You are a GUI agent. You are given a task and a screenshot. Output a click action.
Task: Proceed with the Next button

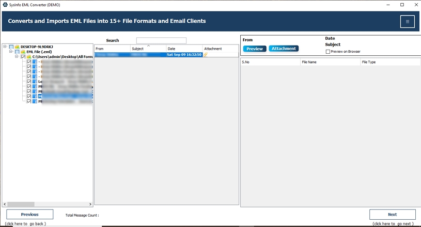coord(392,215)
